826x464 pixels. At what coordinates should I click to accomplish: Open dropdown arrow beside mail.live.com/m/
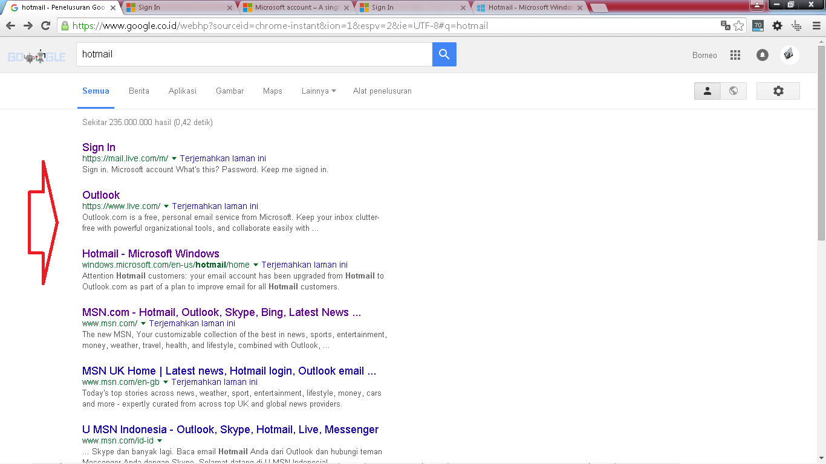coord(174,158)
